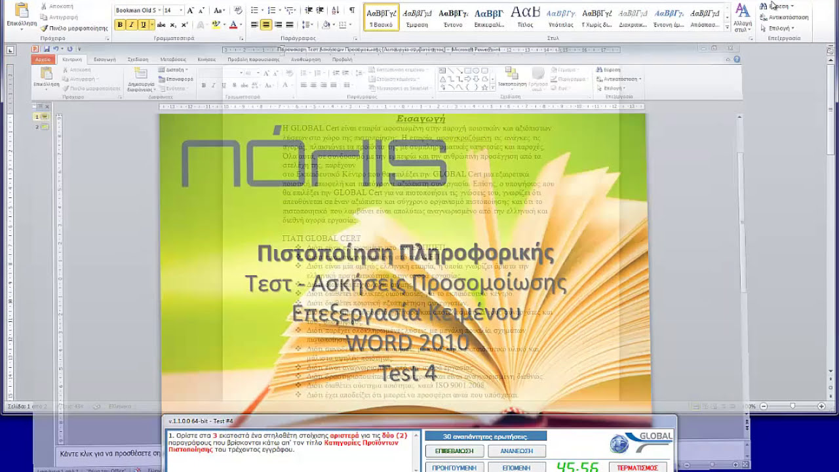Apply the Τίτλος style in styles gallery

tap(525, 17)
